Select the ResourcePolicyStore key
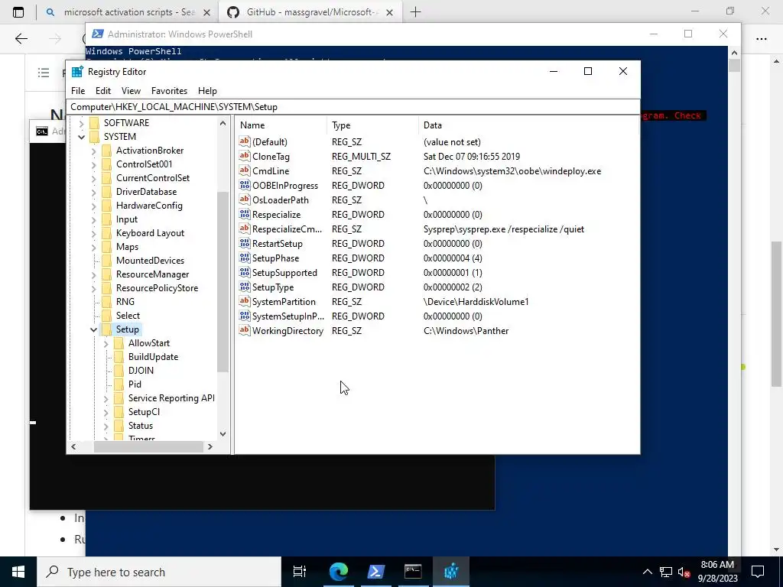Image resolution: width=783 pixels, height=587 pixels. pyautogui.click(x=157, y=288)
